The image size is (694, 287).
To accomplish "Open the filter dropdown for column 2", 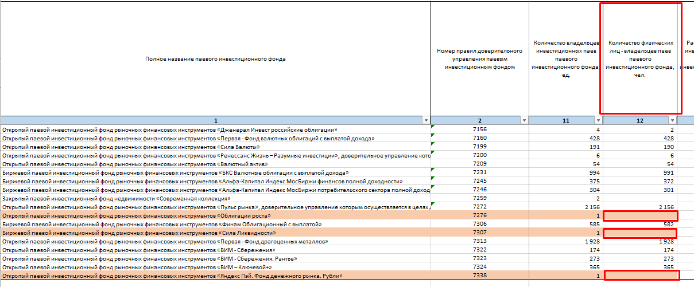I will 524,120.
